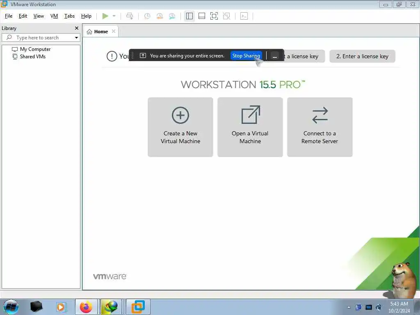Click the Stop Sharing button
420x315 pixels.
point(246,56)
